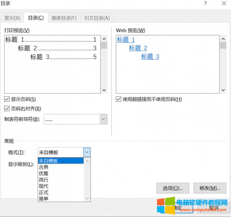Screen dimensions: 231x217
Task: Uncheck the 页码右对齐 checkbox
Action: point(7,109)
